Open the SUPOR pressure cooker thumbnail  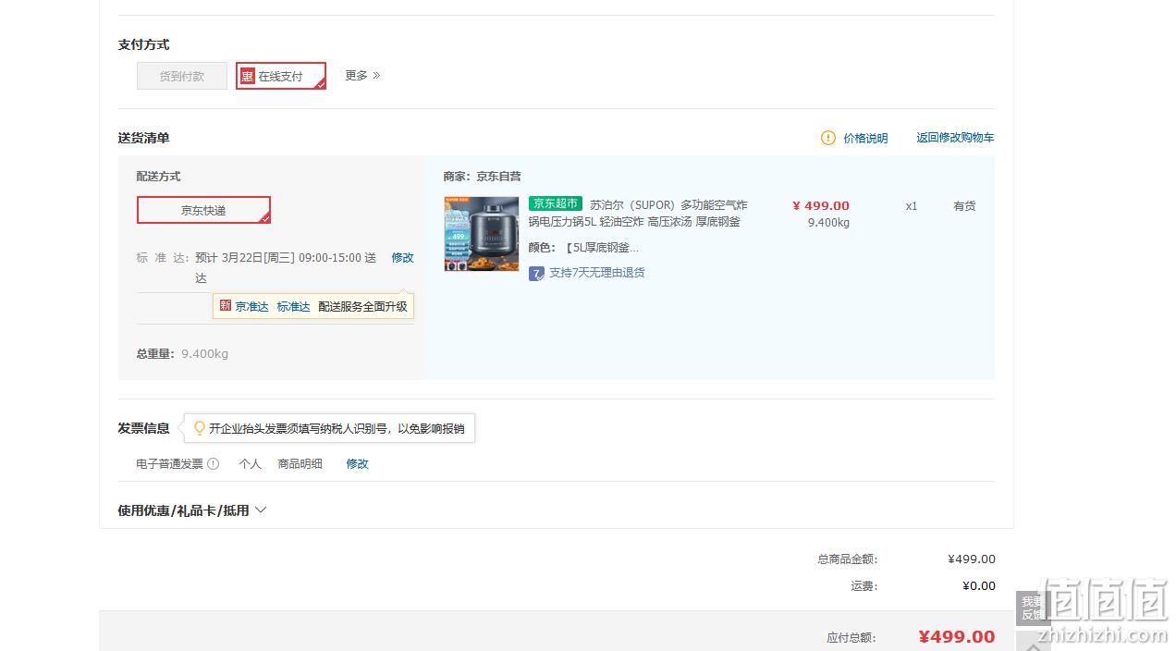(x=481, y=234)
